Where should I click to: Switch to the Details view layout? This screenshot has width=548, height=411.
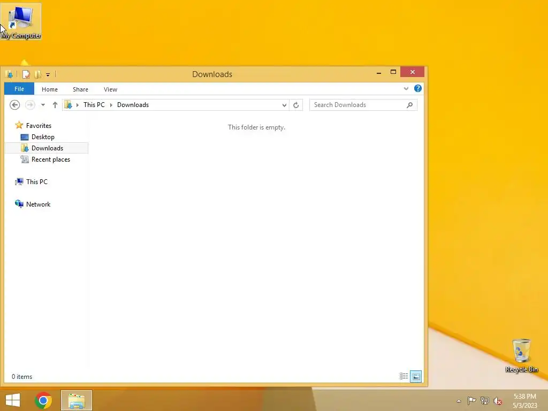point(404,376)
